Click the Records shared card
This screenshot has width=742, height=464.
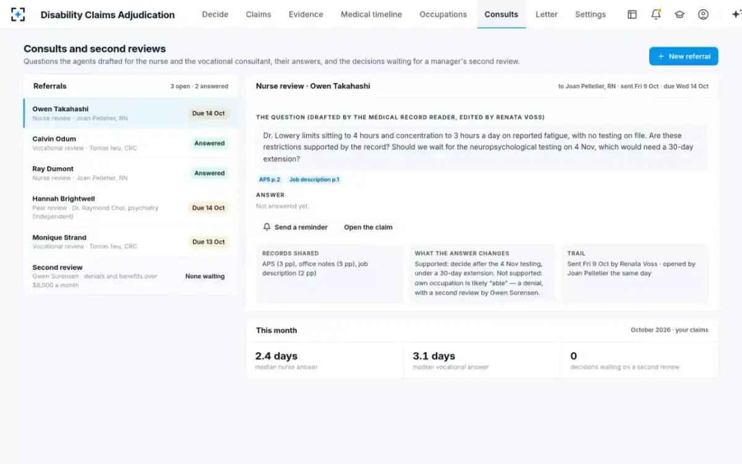(x=330, y=273)
